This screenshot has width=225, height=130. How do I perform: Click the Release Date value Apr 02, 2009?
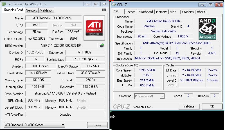tap(37, 39)
